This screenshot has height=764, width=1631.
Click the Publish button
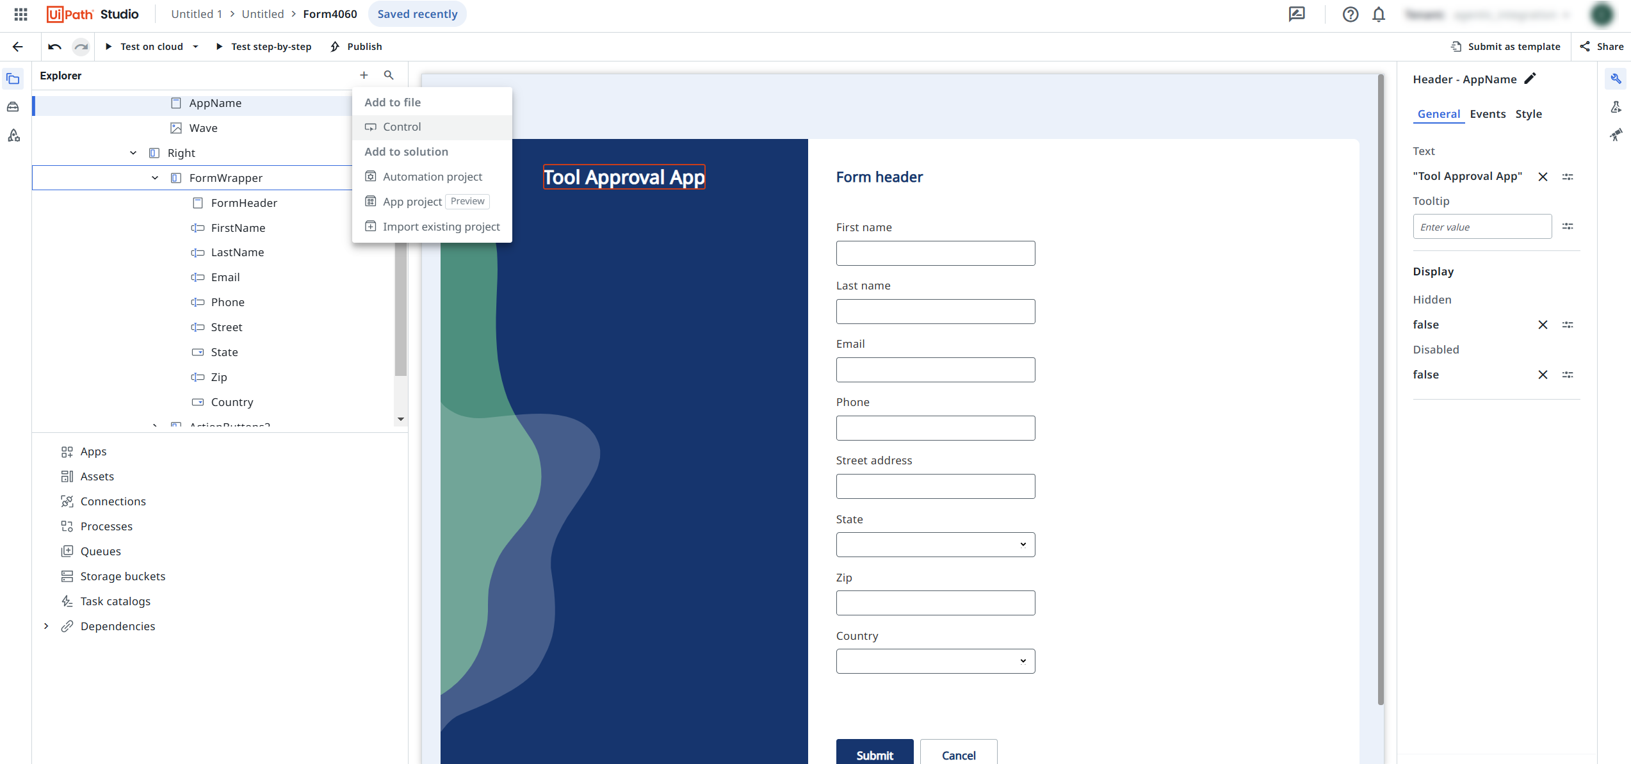[356, 47]
